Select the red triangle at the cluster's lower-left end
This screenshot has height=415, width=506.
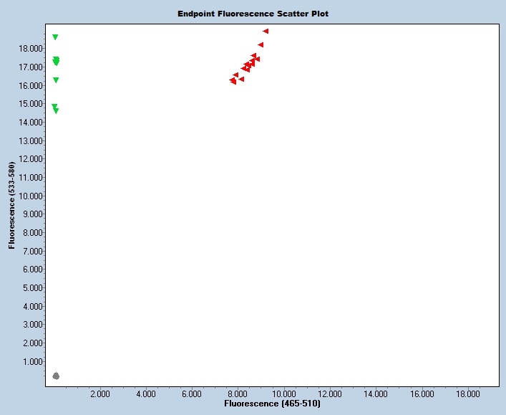(233, 82)
